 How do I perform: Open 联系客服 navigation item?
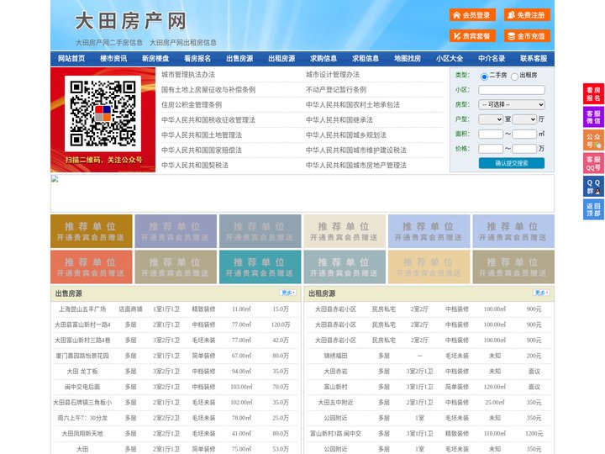pos(534,59)
